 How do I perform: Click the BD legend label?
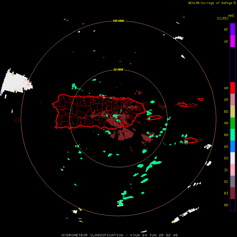click(226, 112)
